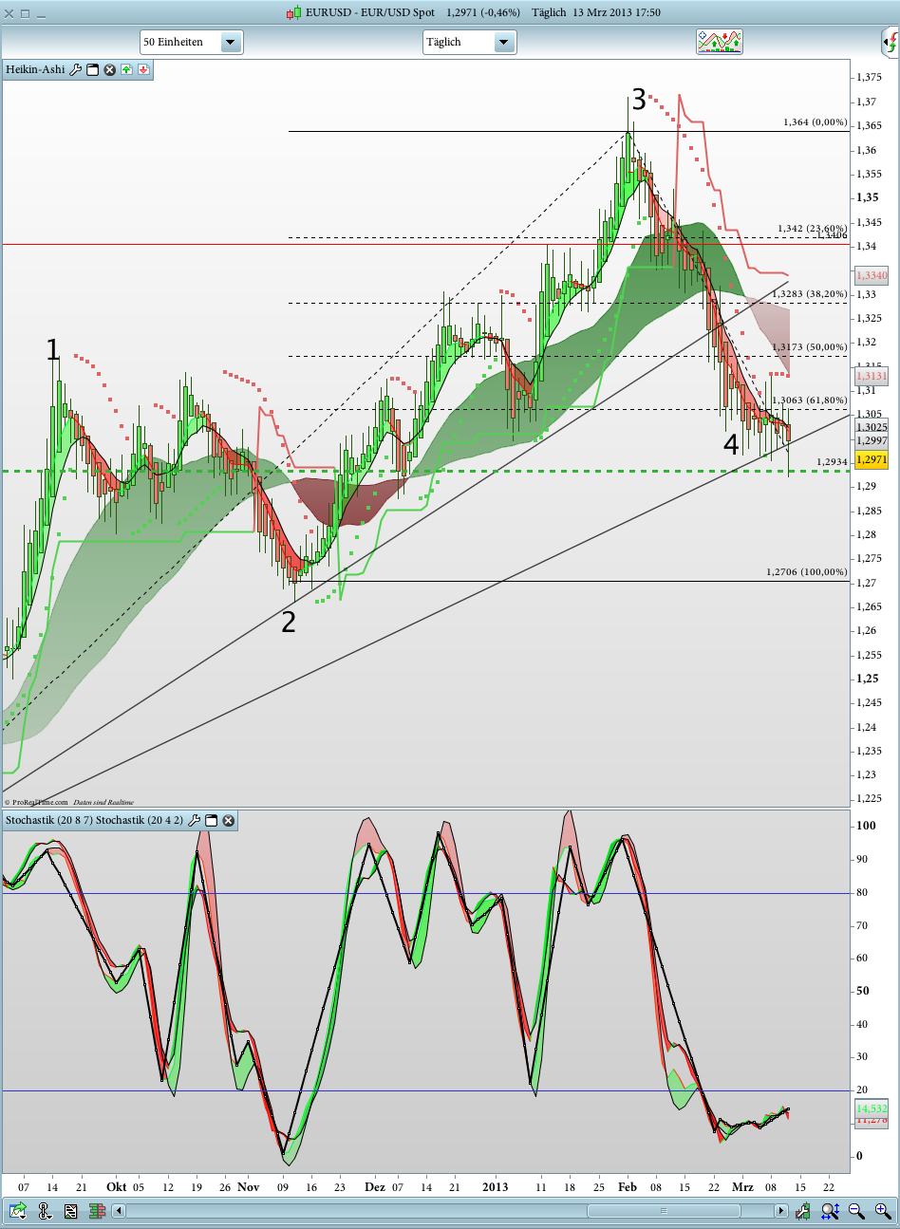Expand the side toolbar at right edge
Viewport: 900px width, 1229px height.
(891, 42)
